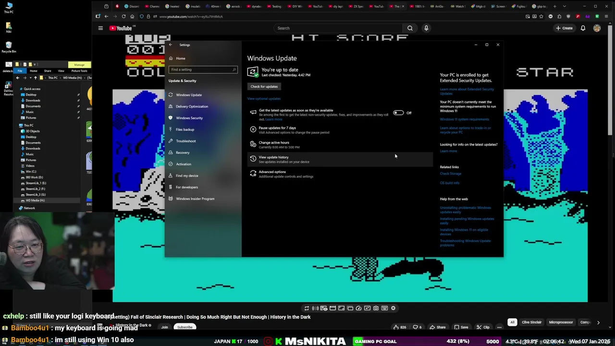Open Pause updates for 7 days

[340, 130]
